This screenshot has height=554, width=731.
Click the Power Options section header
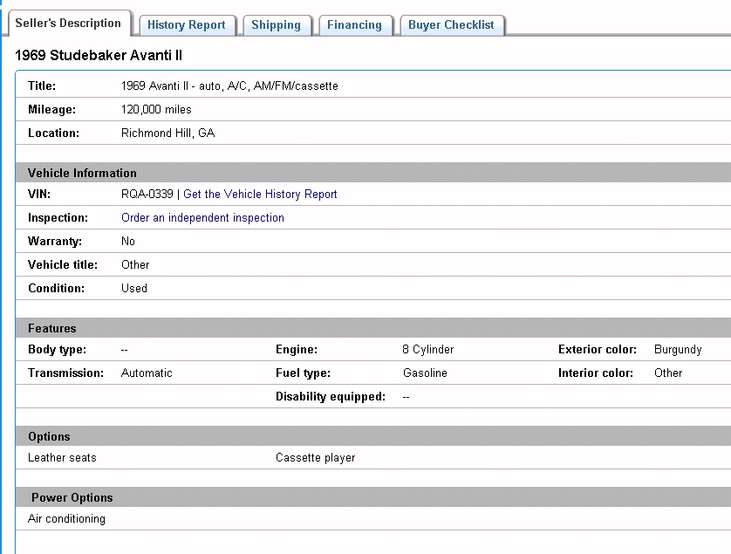pyautogui.click(x=373, y=497)
